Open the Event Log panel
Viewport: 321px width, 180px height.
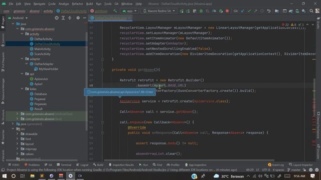tap(276, 165)
